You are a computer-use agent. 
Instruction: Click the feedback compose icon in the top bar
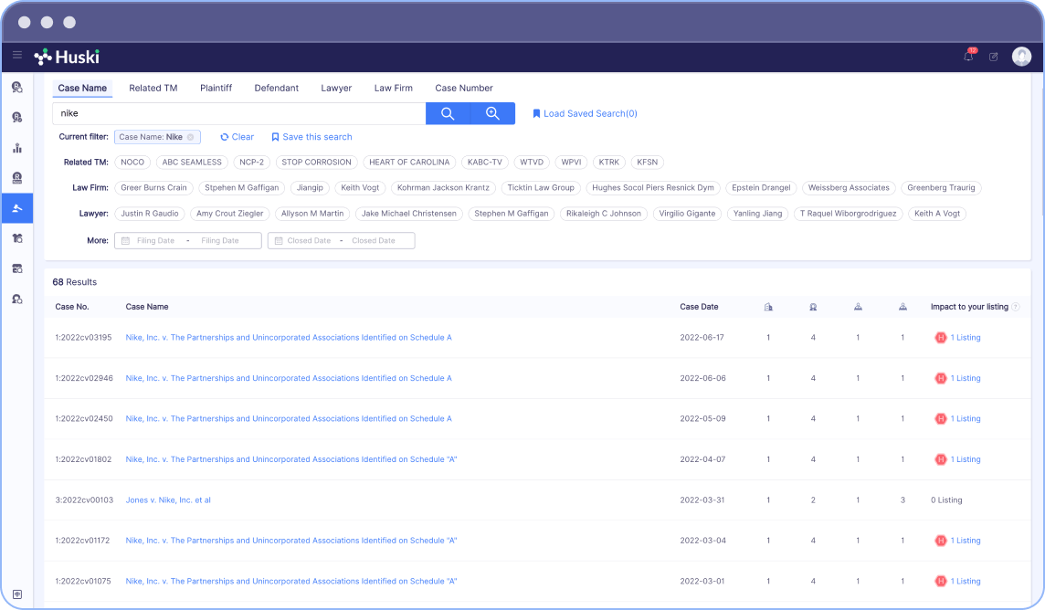click(994, 57)
